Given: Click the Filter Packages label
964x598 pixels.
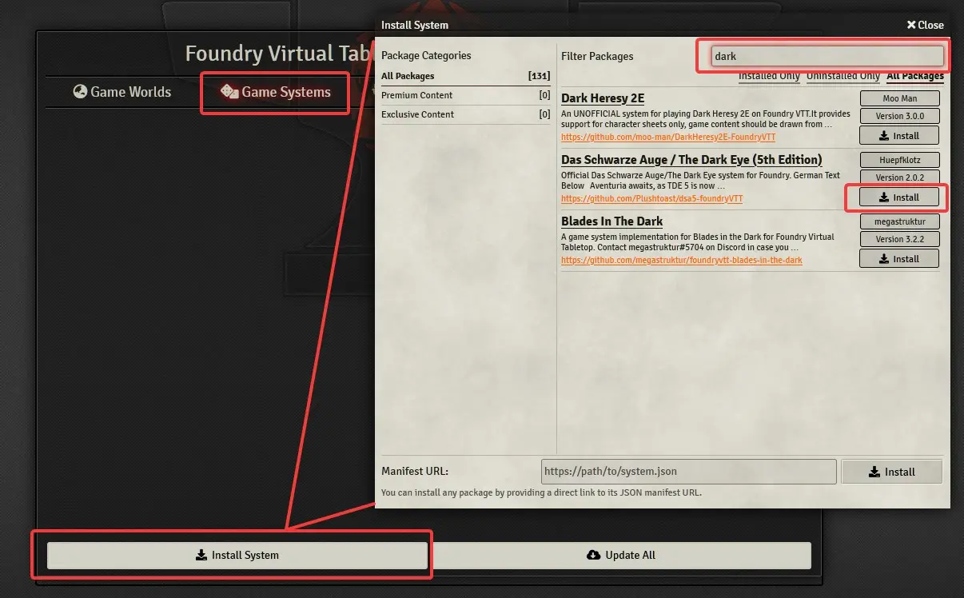Looking at the screenshot, I should pos(597,57).
